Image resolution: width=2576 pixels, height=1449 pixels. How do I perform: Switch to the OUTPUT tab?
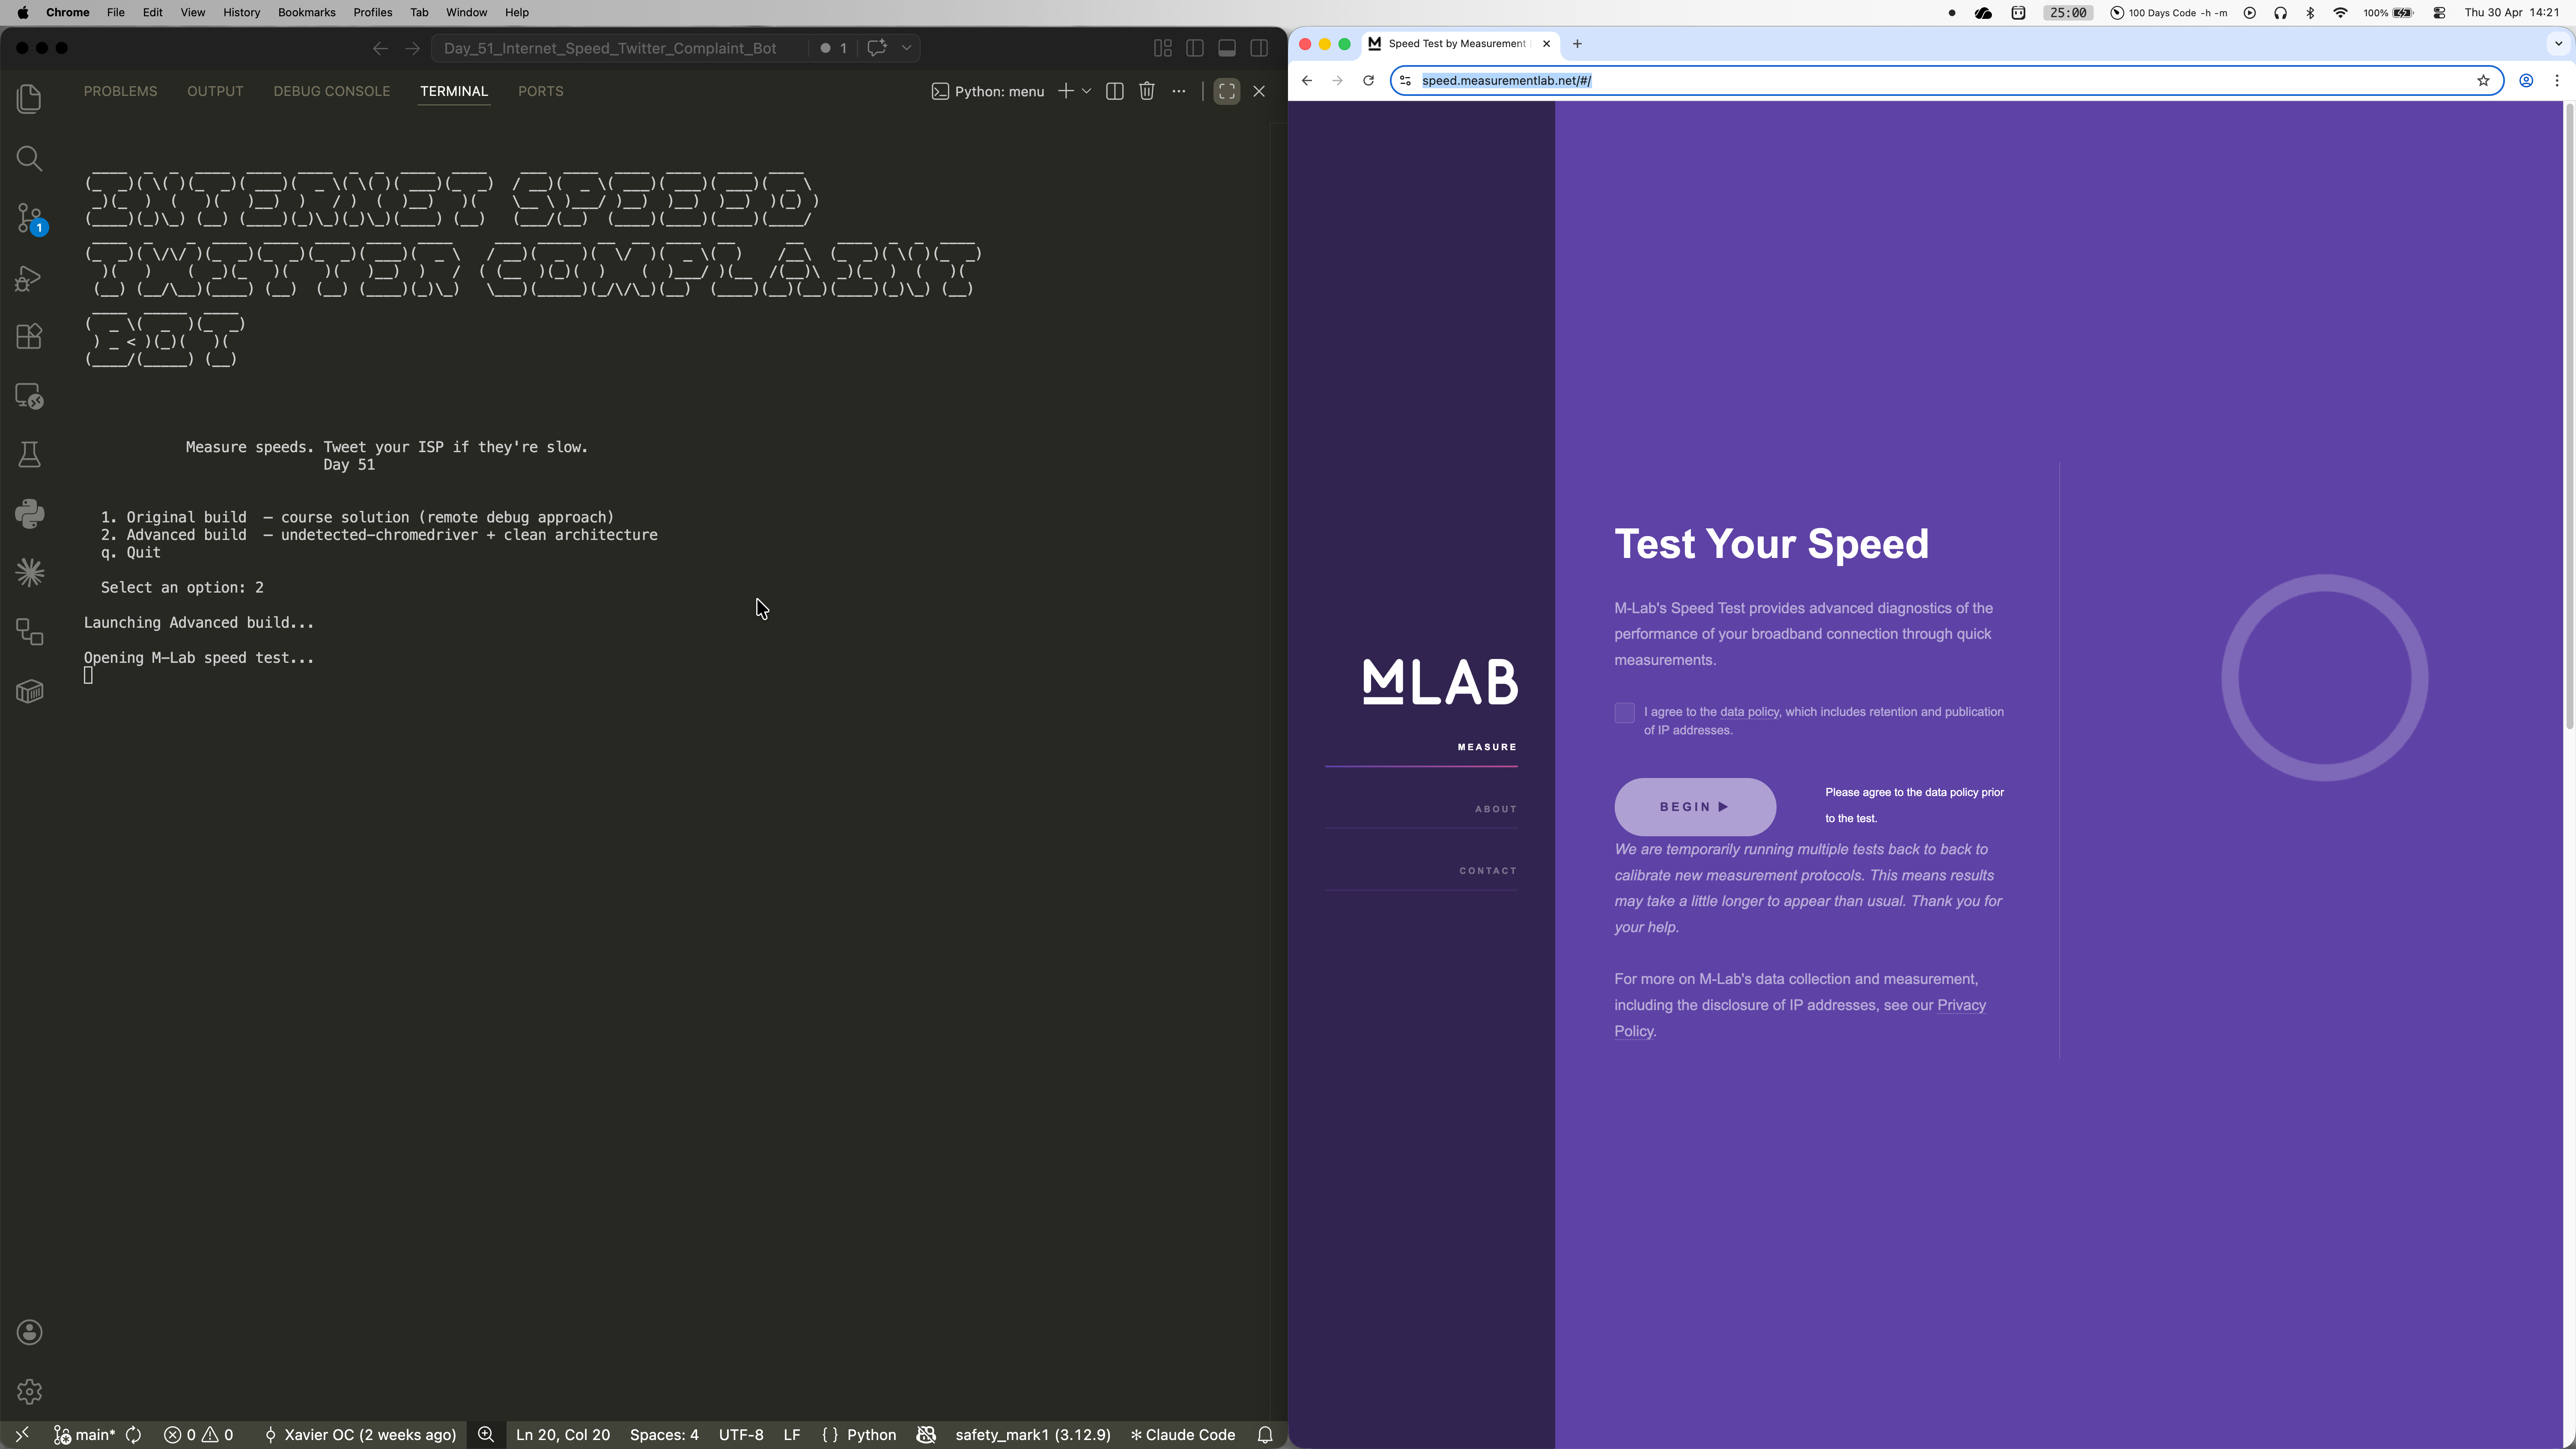(215, 91)
